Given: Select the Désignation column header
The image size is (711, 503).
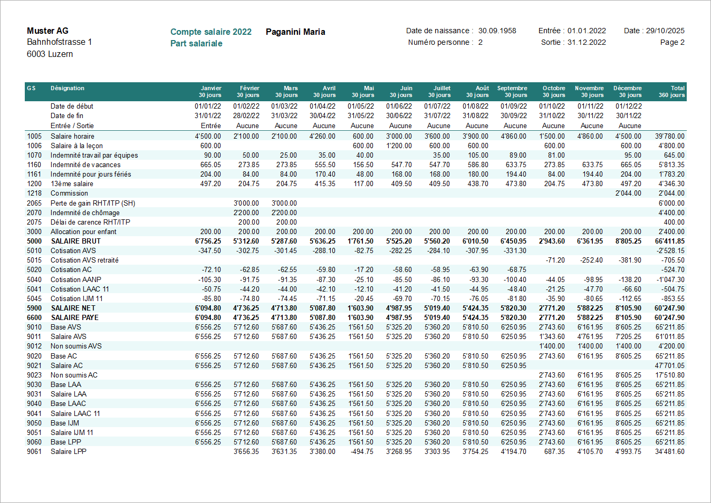Looking at the screenshot, I should [67, 88].
